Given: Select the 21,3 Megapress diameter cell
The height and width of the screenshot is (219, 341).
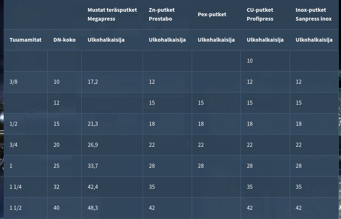Looking at the screenshot, I should (x=93, y=124).
